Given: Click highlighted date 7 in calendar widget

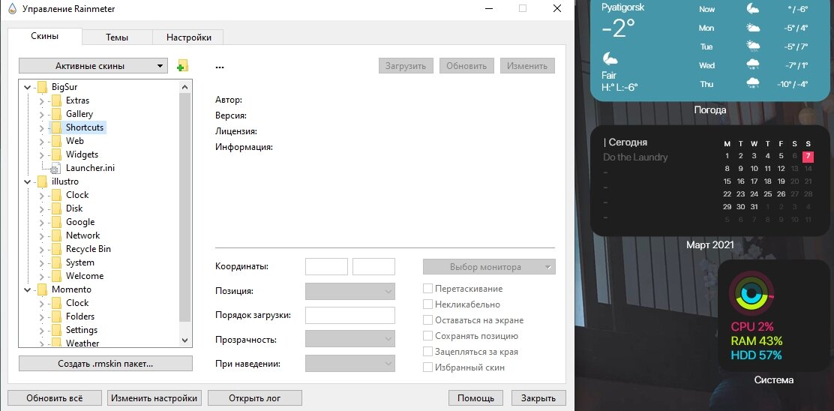Looking at the screenshot, I should point(808,156).
